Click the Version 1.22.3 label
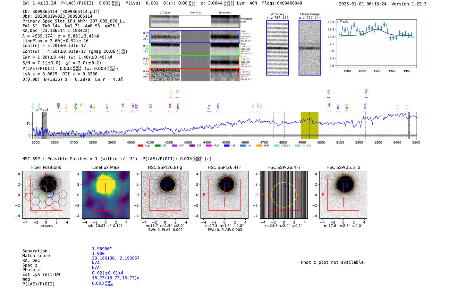Image resolution: width=449 pixels, height=306 pixels. (x=409, y=4)
